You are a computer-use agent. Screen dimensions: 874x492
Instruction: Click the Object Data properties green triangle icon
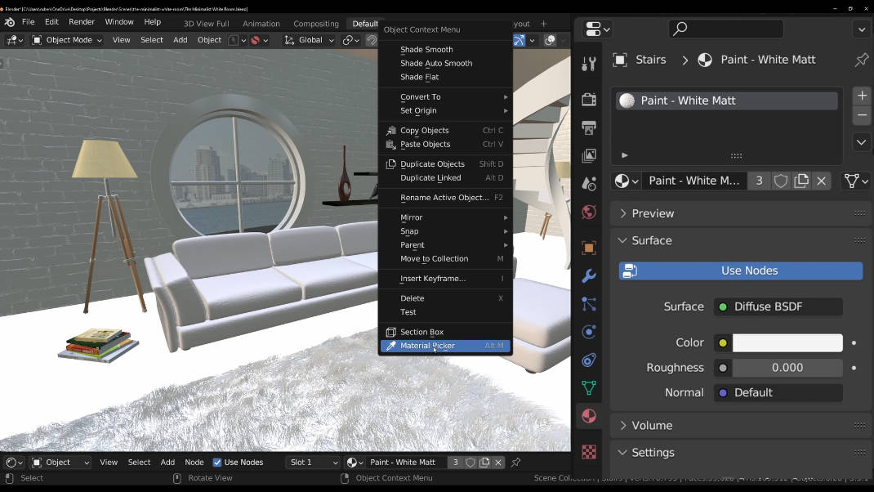click(588, 387)
